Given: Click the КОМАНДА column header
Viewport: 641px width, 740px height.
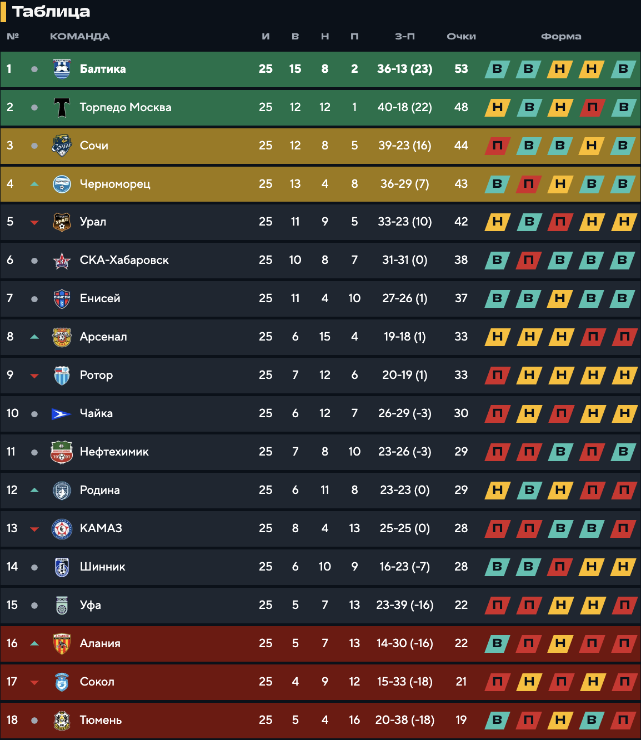Looking at the screenshot, I should click(x=80, y=37).
